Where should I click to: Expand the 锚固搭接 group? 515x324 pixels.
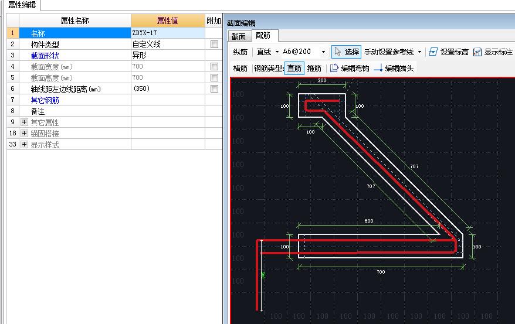pos(24,134)
